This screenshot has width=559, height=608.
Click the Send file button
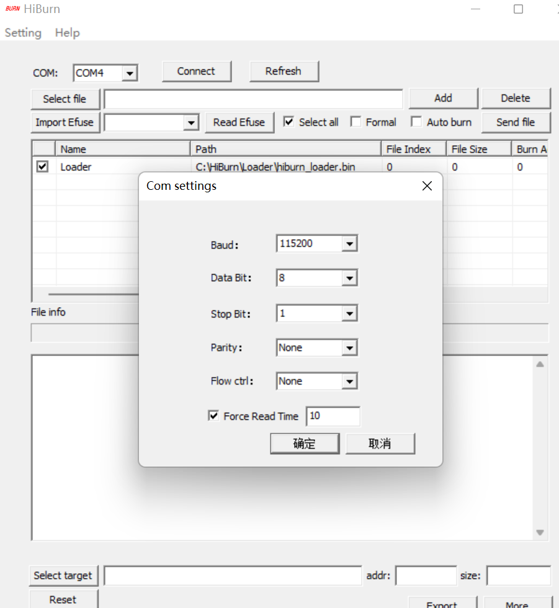pos(516,123)
